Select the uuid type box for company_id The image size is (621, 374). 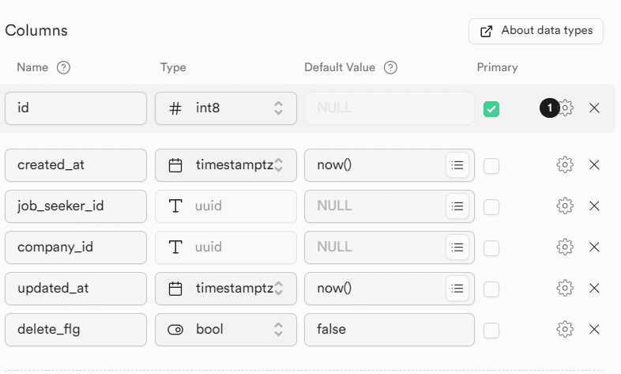click(x=226, y=247)
